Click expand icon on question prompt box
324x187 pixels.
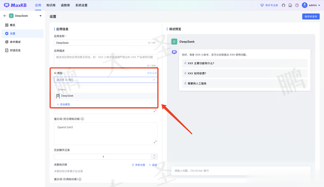[x=155, y=142]
